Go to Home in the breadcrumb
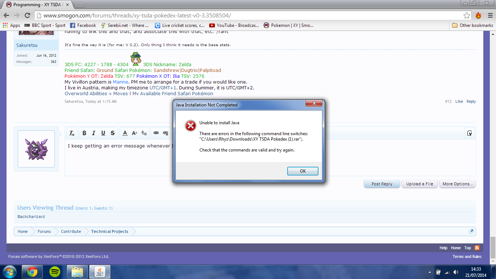The height and width of the screenshot is (279, 496). click(x=23, y=231)
